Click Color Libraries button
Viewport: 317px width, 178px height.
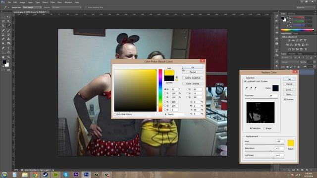tap(193, 84)
